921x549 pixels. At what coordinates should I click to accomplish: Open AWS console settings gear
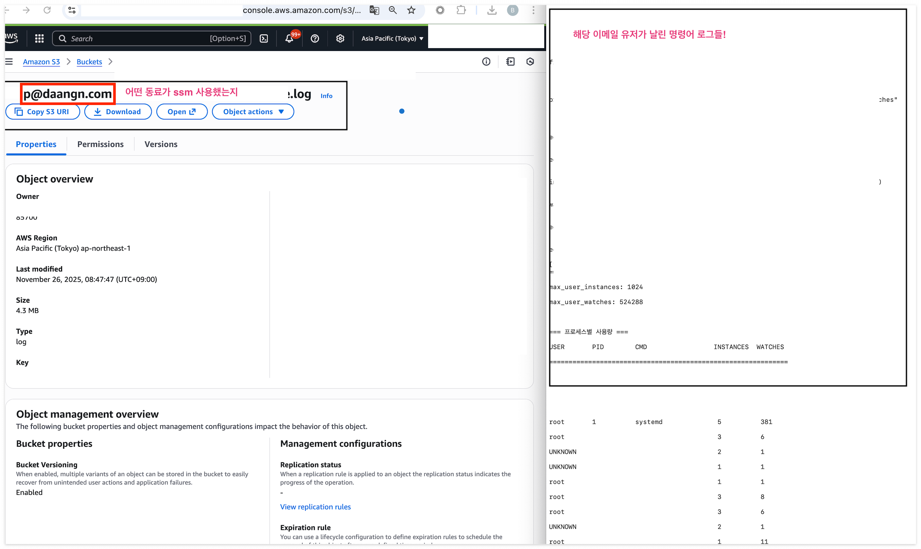[340, 39]
